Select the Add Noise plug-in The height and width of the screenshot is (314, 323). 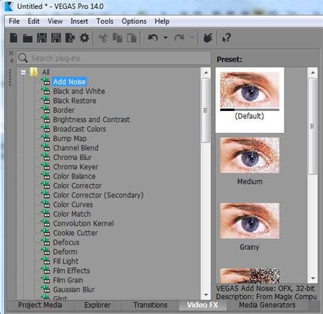click(70, 82)
